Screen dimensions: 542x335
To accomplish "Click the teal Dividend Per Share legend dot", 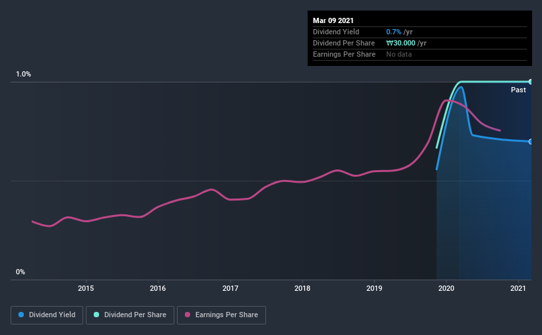I will coord(96,315).
